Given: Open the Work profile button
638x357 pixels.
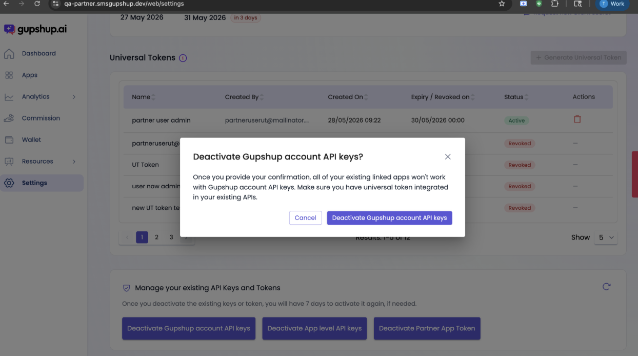Looking at the screenshot, I should coord(613,4).
